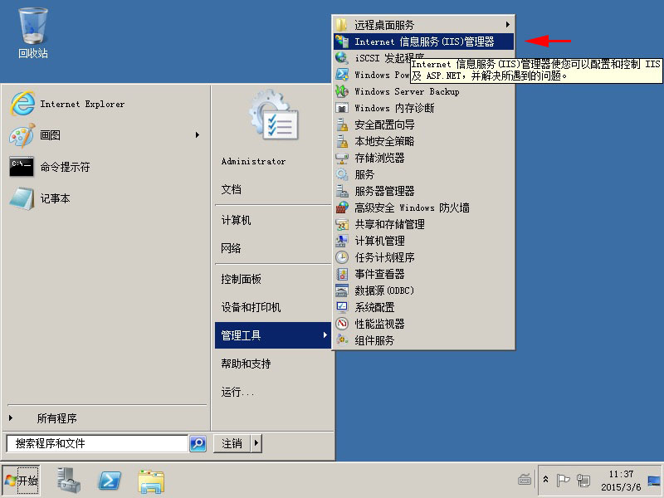Click the 本地安全策略 icon

(342, 141)
